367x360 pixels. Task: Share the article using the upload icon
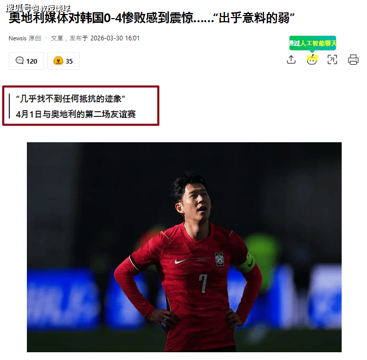[x=291, y=59]
